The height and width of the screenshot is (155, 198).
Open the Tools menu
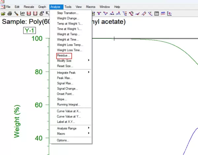coord(68,7)
